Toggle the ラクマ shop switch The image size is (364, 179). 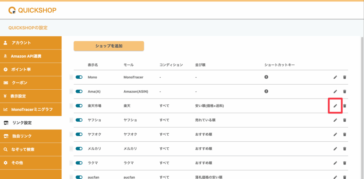coord(79,163)
